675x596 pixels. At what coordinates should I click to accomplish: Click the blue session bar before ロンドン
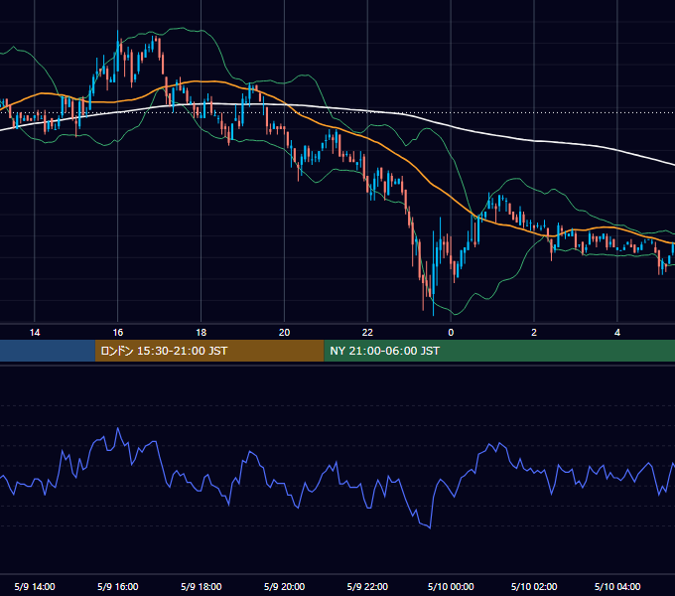tap(48, 351)
